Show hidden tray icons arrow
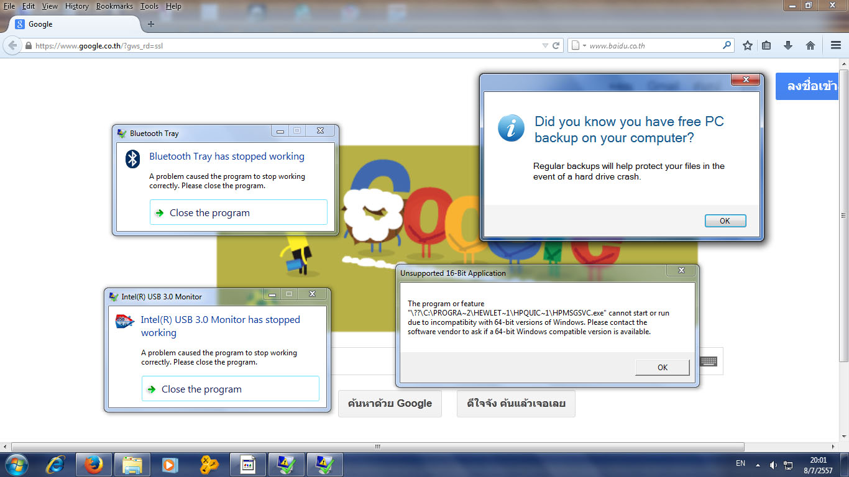Viewport: 849px width, 477px height. pos(758,465)
